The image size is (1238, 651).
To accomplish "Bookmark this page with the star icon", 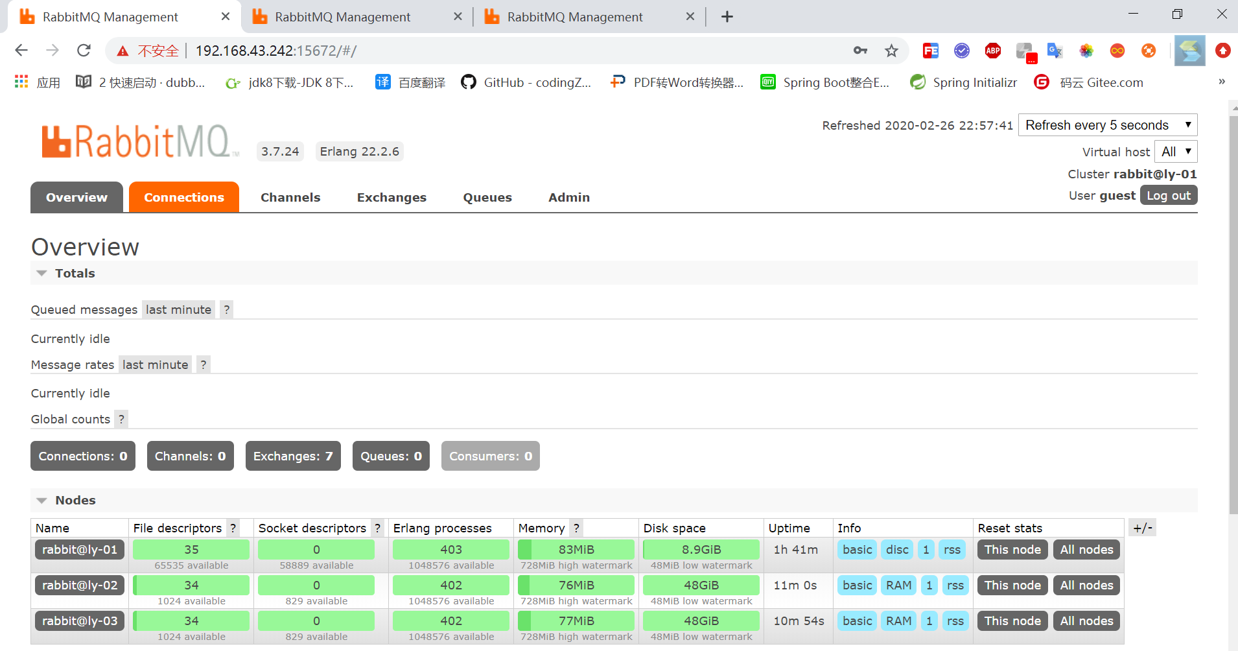I will (892, 51).
